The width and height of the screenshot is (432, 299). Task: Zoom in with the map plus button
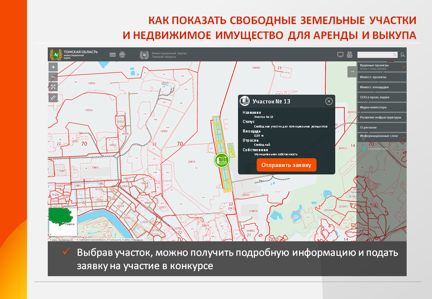pyautogui.click(x=53, y=67)
